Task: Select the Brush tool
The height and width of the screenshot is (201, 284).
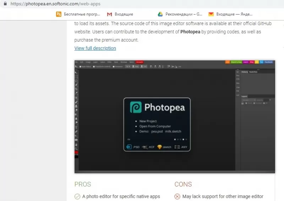Action: point(76,102)
